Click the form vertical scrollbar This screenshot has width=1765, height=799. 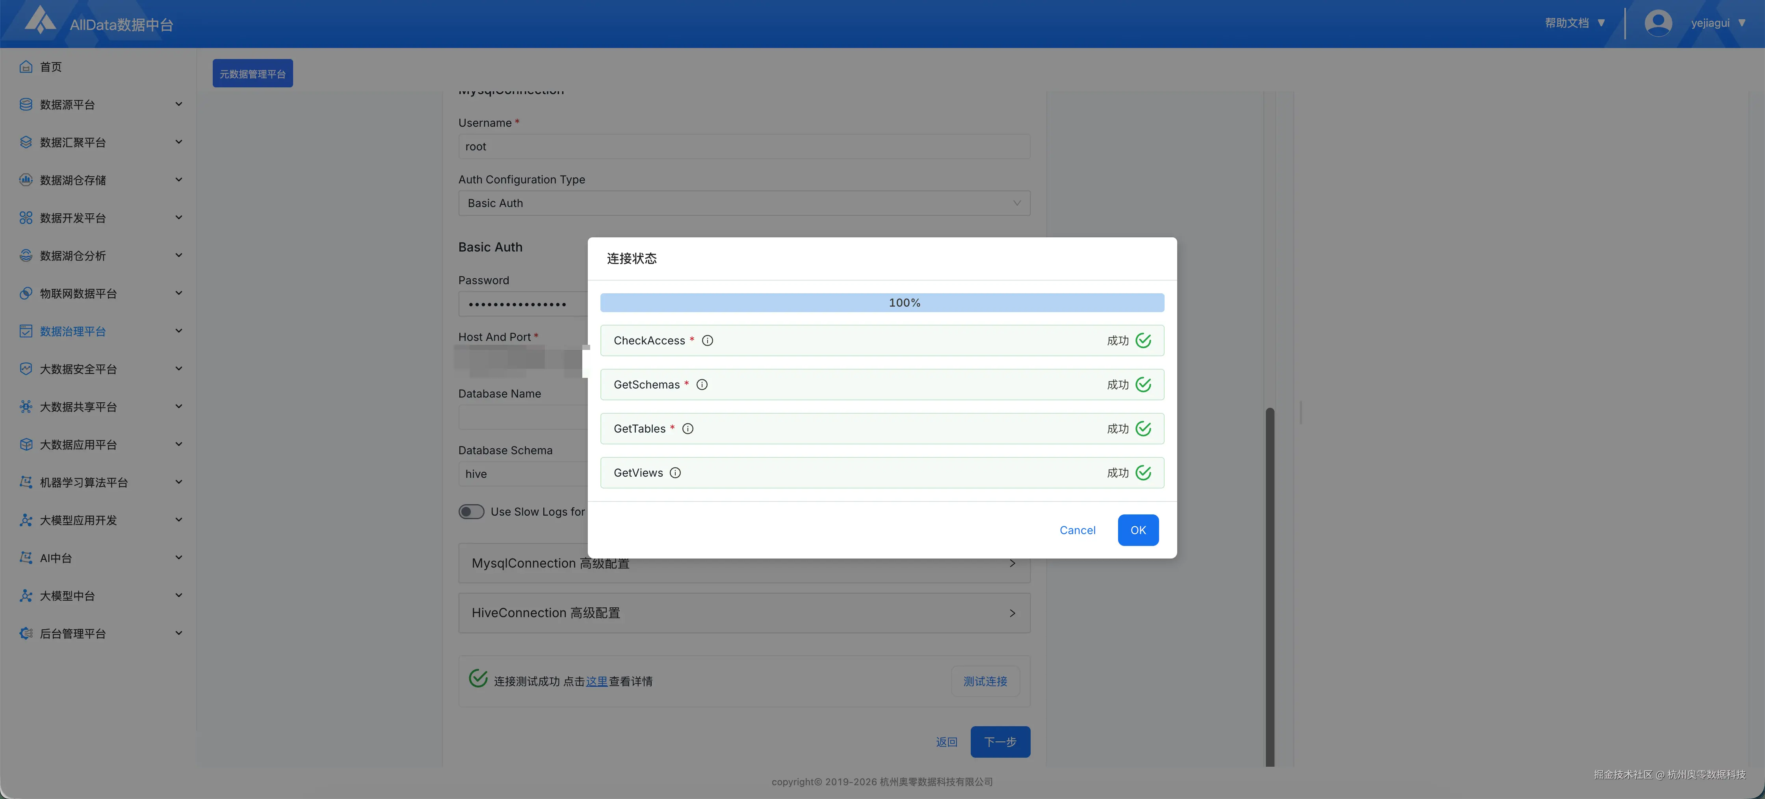pyautogui.click(x=1270, y=587)
